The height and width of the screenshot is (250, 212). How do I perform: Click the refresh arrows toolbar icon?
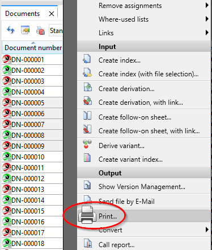click(11, 30)
